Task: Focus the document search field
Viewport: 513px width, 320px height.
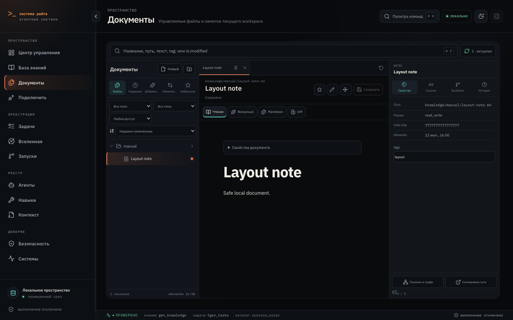Action: click(x=283, y=51)
